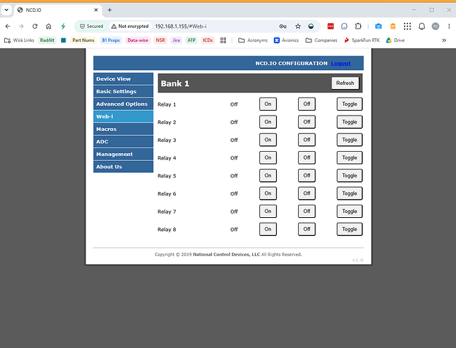Image resolution: width=456 pixels, height=348 pixels.
Task: Click the orange clipboard extension icon
Action: tap(393, 26)
